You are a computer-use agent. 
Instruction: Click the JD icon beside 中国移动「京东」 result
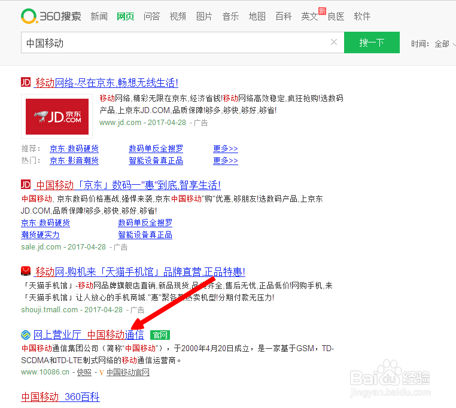pos(26,184)
